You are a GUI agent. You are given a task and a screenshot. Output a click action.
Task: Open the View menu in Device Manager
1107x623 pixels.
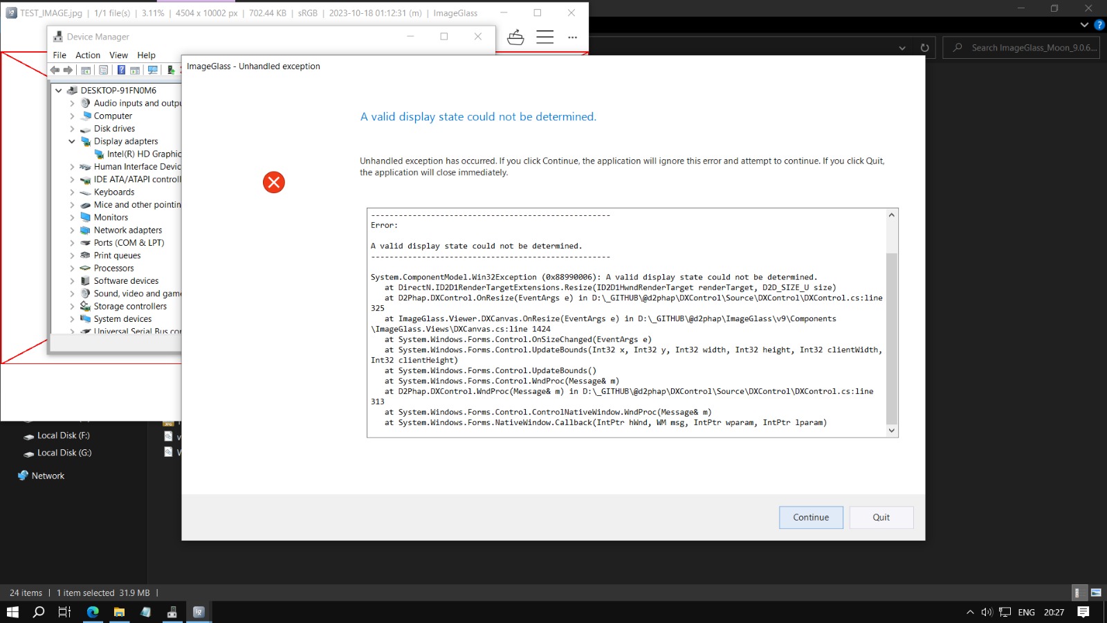tap(118, 55)
